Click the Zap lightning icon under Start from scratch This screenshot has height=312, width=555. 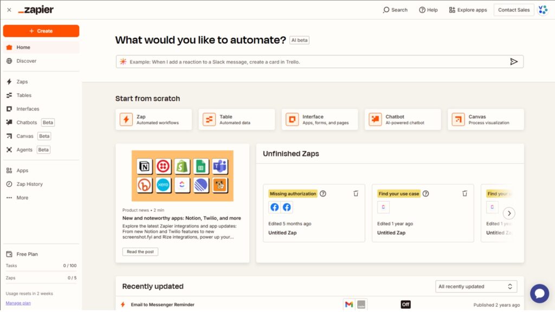126,120
